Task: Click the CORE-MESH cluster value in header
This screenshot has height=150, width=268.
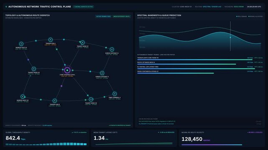Action: [x=186, y=7]
